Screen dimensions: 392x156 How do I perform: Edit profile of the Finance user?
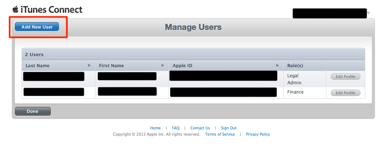(345, 93)
